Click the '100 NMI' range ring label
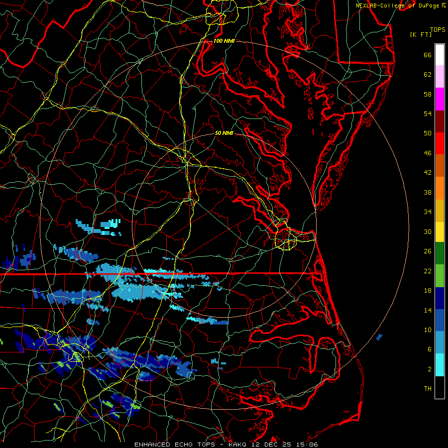The image size is (448, 448). (224, 41)
